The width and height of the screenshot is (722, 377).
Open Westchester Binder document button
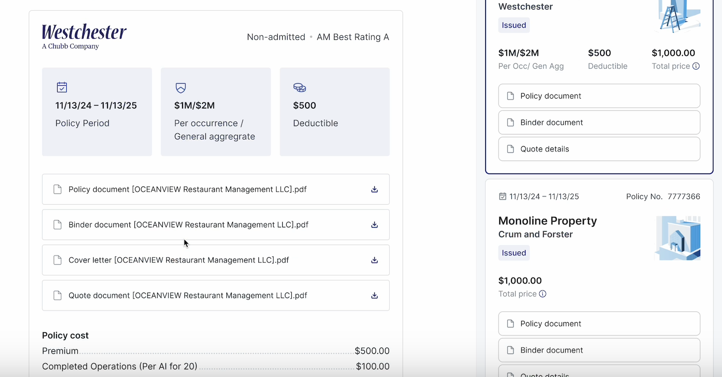(x=599, y=122)
